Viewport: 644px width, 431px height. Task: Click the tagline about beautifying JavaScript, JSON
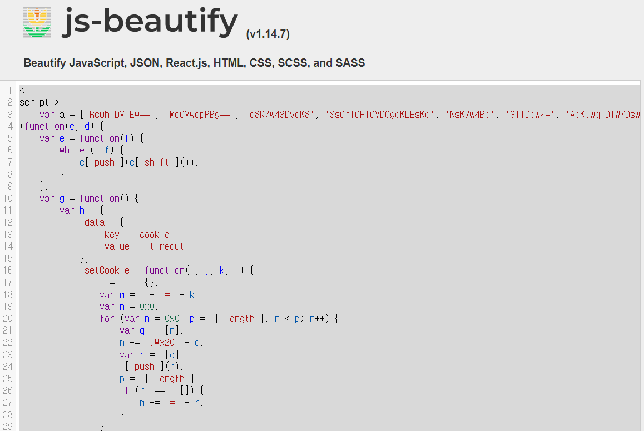(x=194, y=63)
